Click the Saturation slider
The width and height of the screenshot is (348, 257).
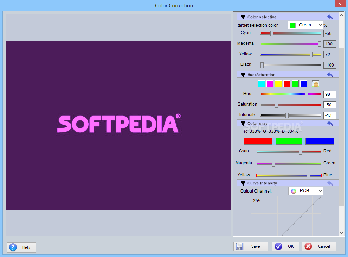point(291,105)
